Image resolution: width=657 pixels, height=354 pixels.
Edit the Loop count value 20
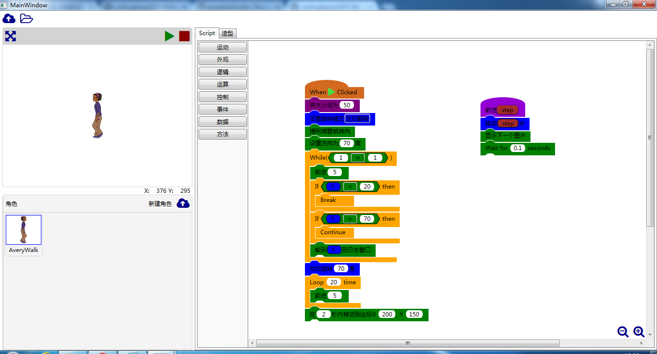pyautogui.click(x=334, y=282)
